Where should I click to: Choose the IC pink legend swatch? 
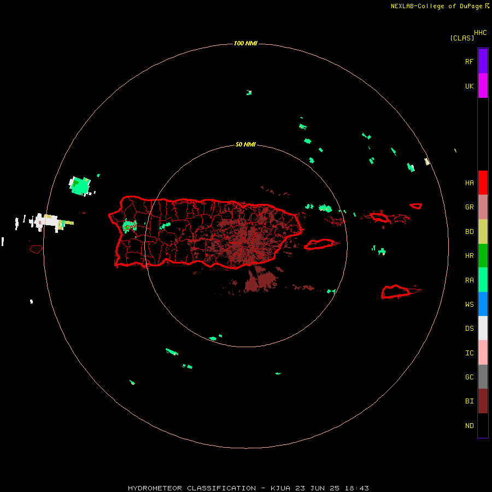pos(483,353)
